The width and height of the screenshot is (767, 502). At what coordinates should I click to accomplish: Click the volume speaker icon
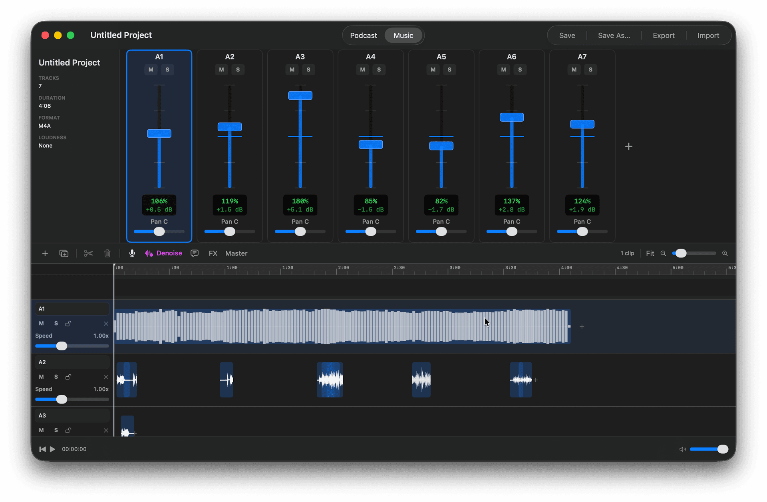tap(682, 449)
